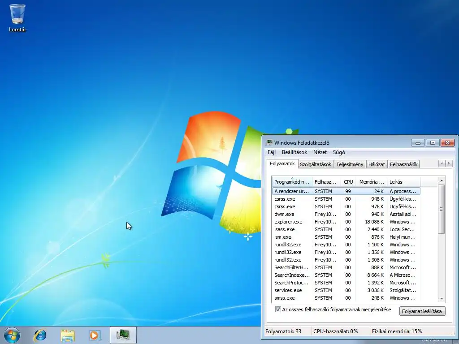Click the 18 088 K memory value

(374, 222)
